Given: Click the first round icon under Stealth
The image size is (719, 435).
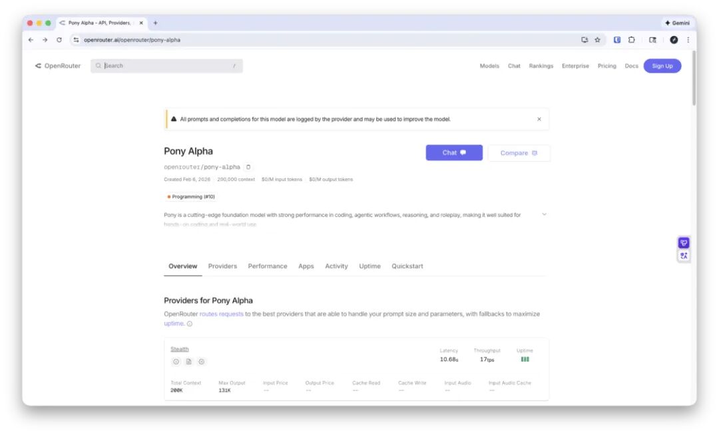Looking at the screenshot, I should click(176, 362).
